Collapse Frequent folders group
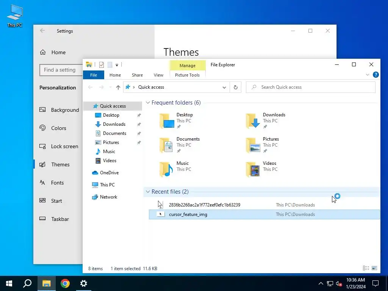This screenshot has height=291, width=388. coord(148,102)
